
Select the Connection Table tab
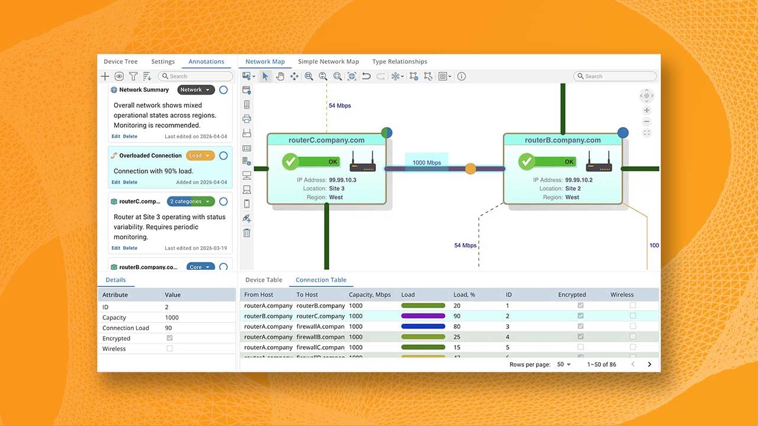point(321,280)
